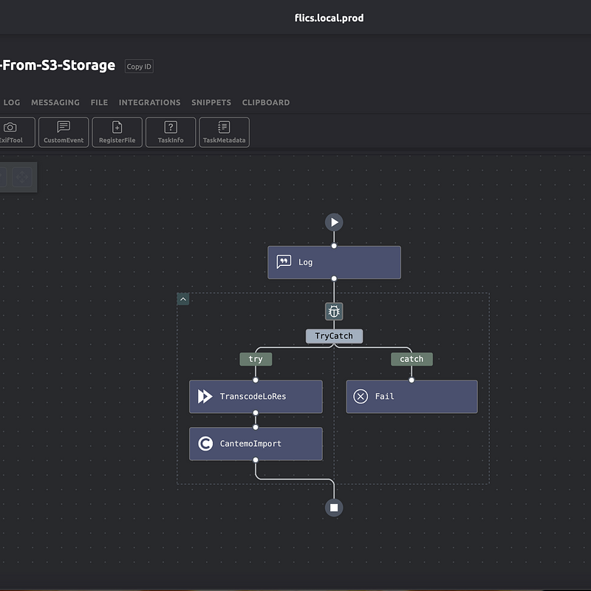Click the fit-to-view canvas control
591x591 pixels.
click(21, 177)
